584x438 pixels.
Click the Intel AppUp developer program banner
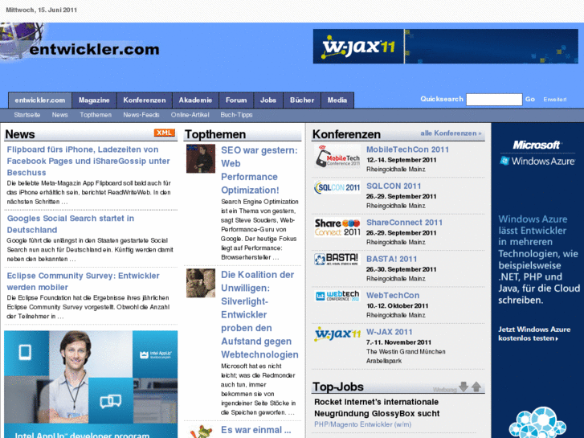tap(91, 384)
